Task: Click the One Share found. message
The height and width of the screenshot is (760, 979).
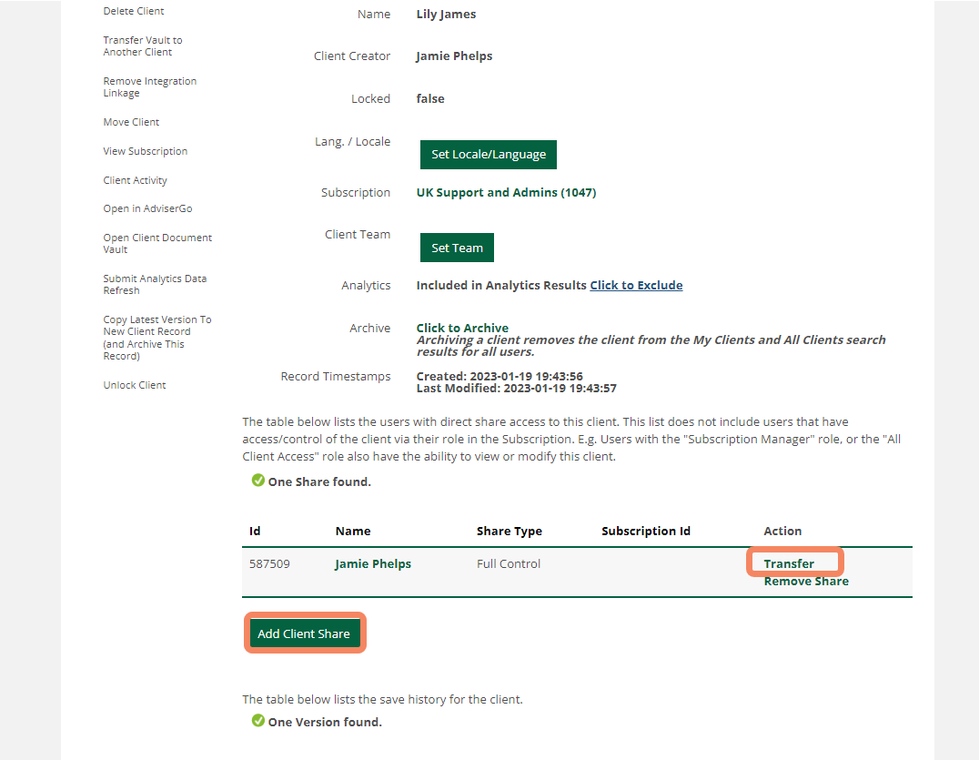Action: (319, 482)
